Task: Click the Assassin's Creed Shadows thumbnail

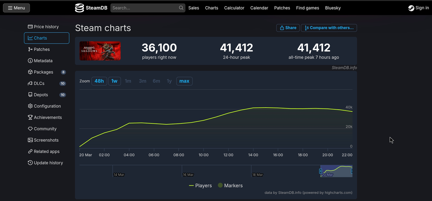Action: tap(100, 51)
